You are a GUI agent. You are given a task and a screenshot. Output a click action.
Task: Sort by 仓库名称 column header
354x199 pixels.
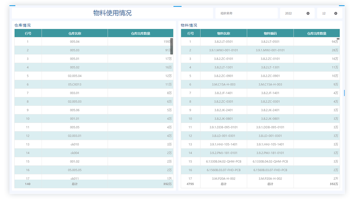75,33
